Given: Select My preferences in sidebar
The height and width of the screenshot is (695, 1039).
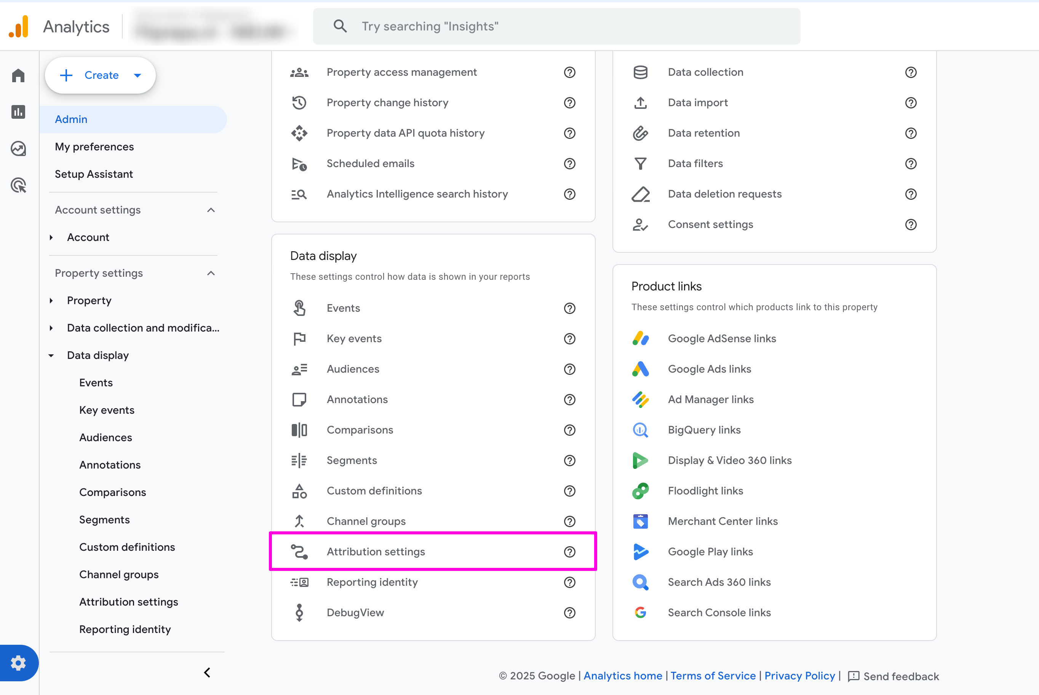Looking at the screenshot, I should click(x=94, y=147).
